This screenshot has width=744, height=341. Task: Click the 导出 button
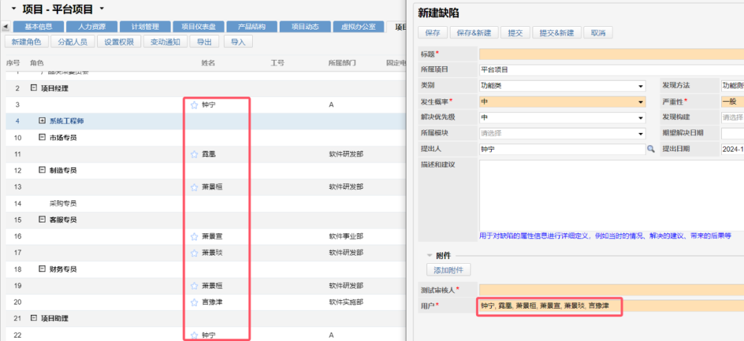205,42
